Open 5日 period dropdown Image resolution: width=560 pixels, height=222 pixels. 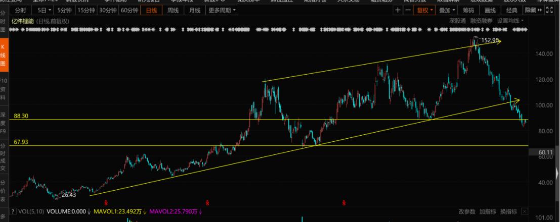pyautogui.click(x=45, y=10)
